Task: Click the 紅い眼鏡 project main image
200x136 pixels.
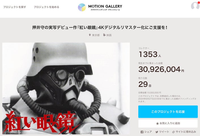Action: [x=66, y=88]
